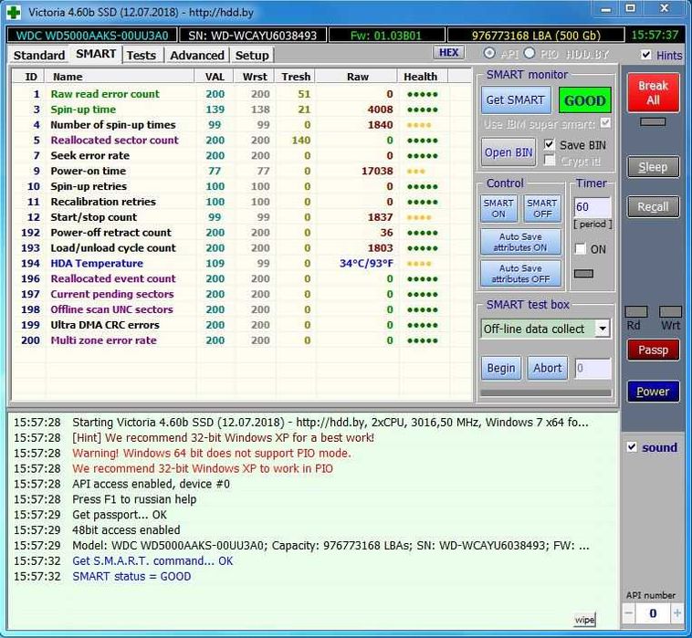Switch to the Standard tab
The width and height of the screenshot is (692, 638).
point(39,56)
